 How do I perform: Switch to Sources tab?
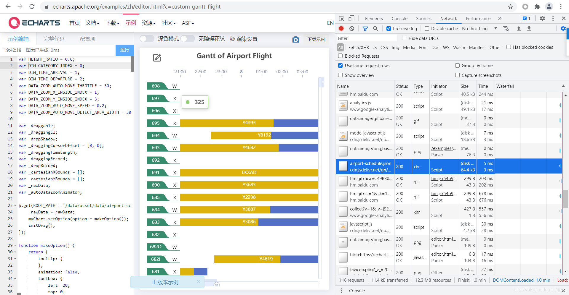(423, 18)
